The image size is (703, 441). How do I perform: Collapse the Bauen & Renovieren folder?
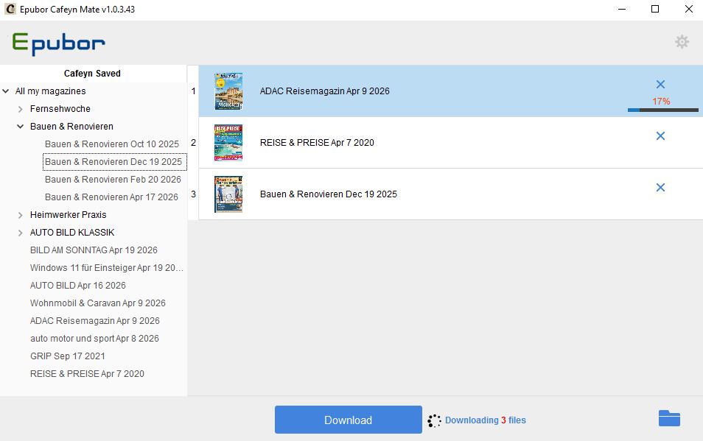tap(21, 127)
